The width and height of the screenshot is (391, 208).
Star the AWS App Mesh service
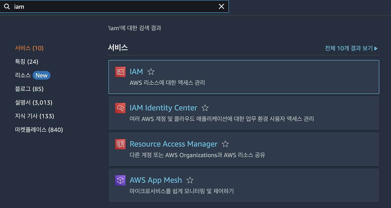point(190,180)
